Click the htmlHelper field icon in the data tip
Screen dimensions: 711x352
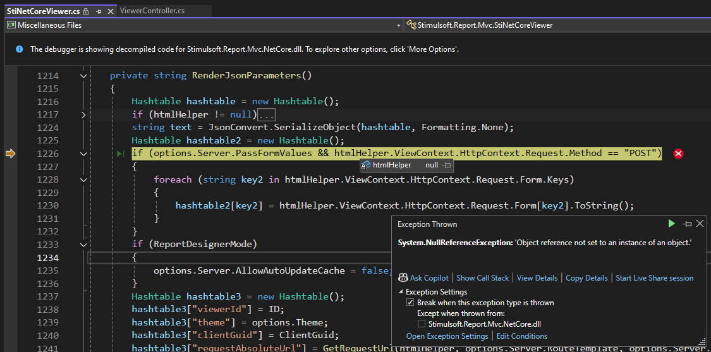coord(365,166)
